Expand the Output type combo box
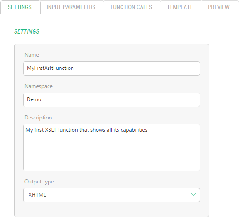 pyautogui.click(x=112, y=195)
